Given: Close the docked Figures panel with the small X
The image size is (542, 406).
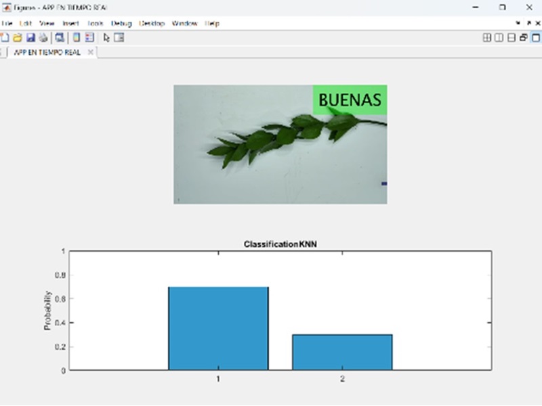Looking at the screenshot, I should pos(538,23).
